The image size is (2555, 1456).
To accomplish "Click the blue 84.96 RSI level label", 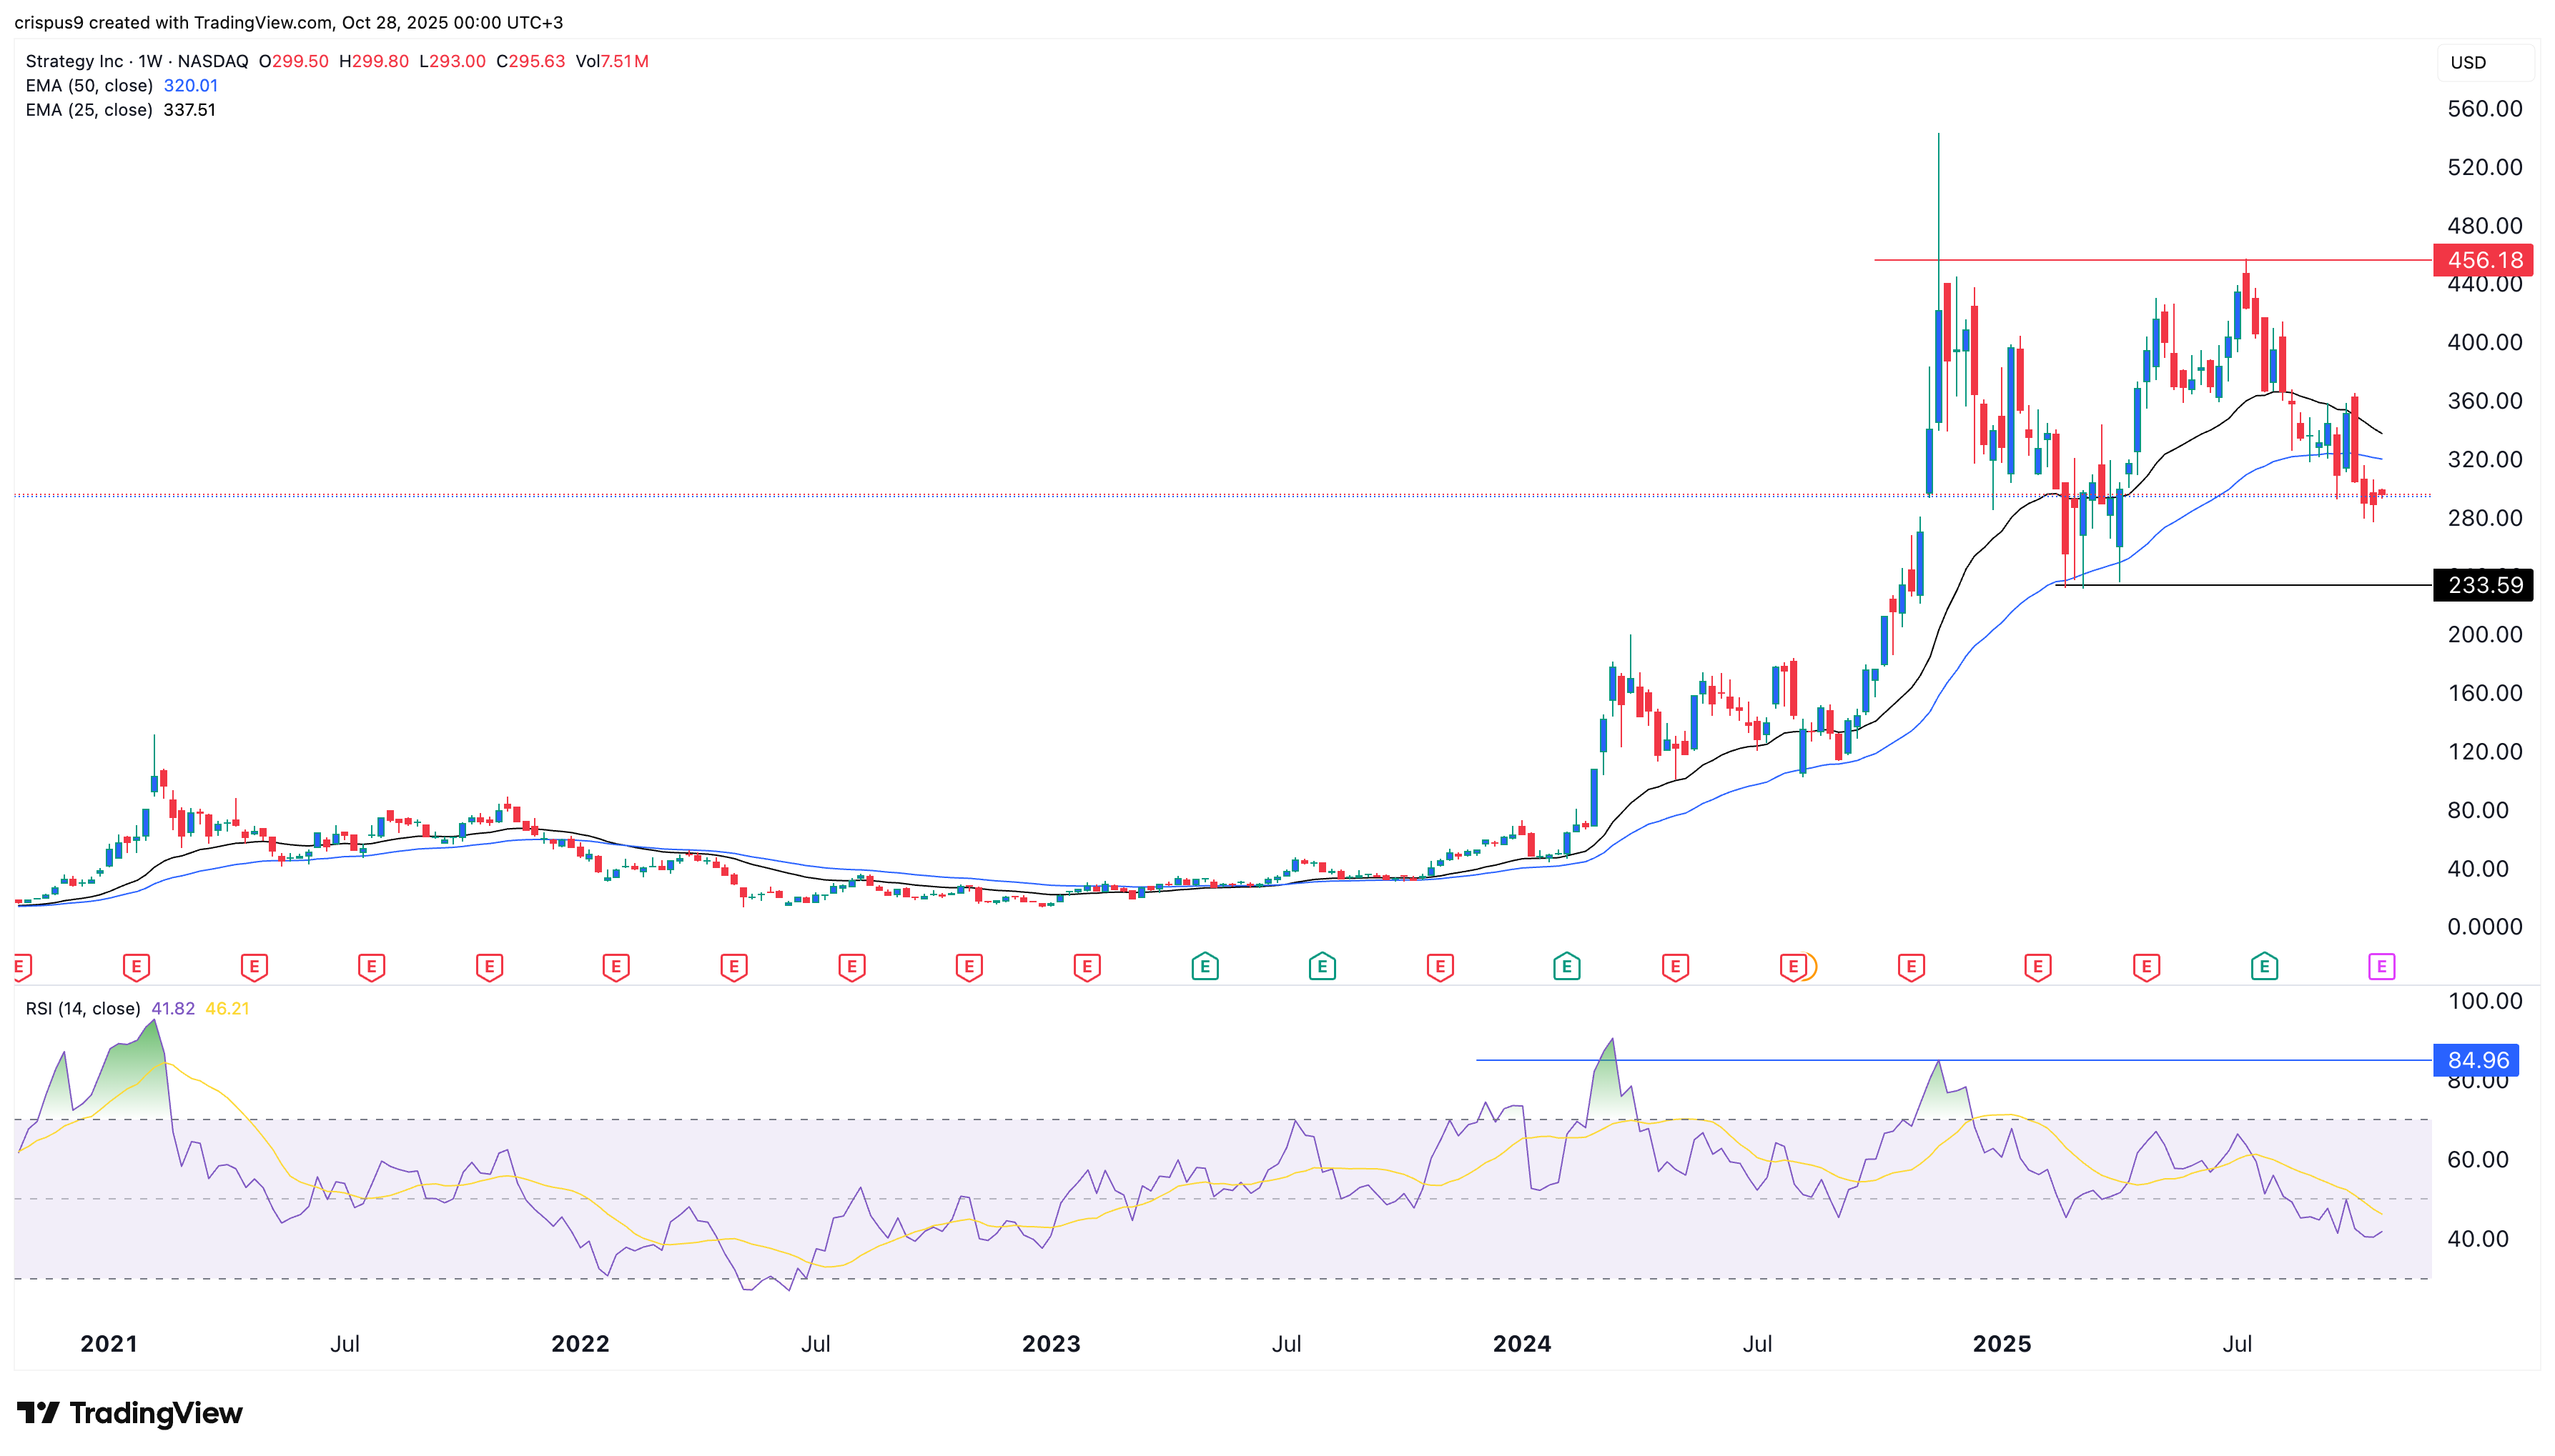I will click(2477, 1060).
